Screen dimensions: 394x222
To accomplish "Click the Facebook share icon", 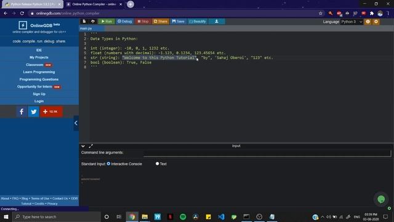I will (x=22, y=112).
